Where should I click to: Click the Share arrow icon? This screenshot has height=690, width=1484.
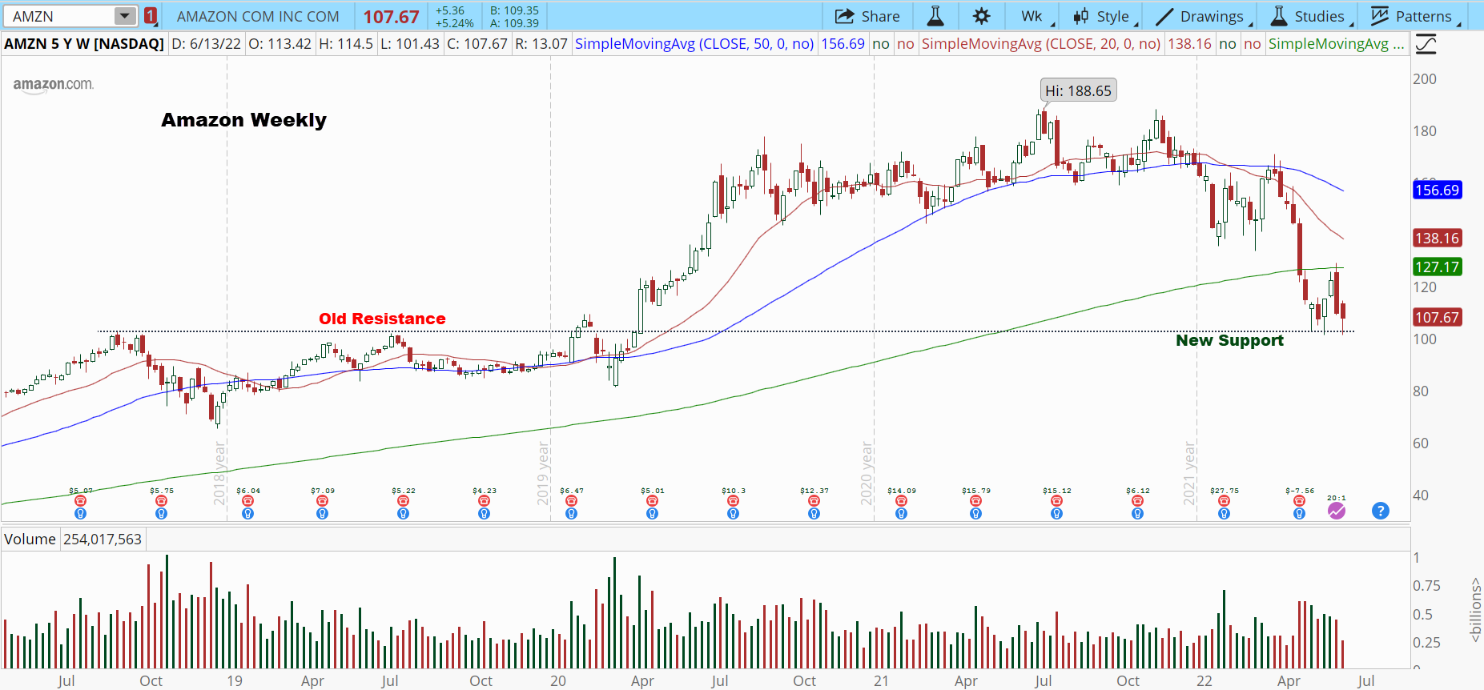(844, 16)
